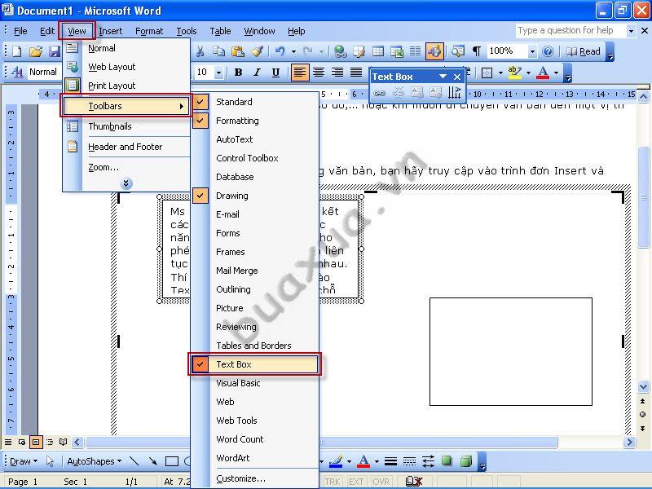652x489 pixels.
Task: Uncheck the Formatting toolbar entry
Action: click(x=255, y=121)
